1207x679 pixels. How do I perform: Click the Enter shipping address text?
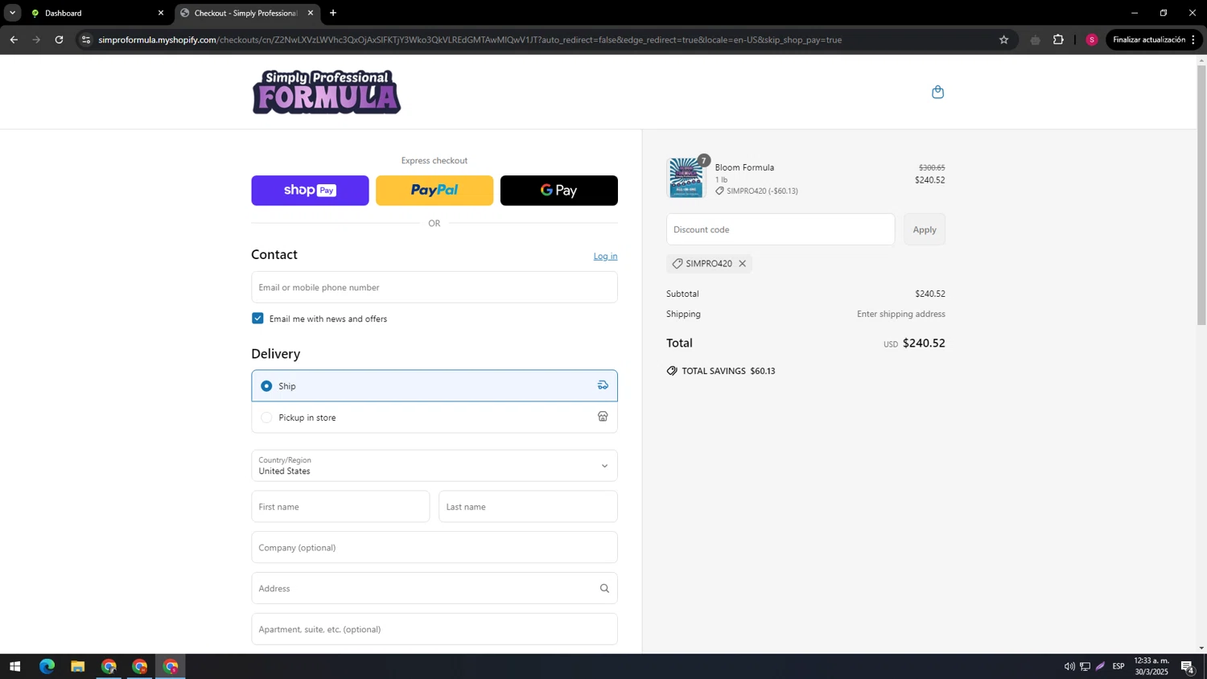tap(901, 314)
